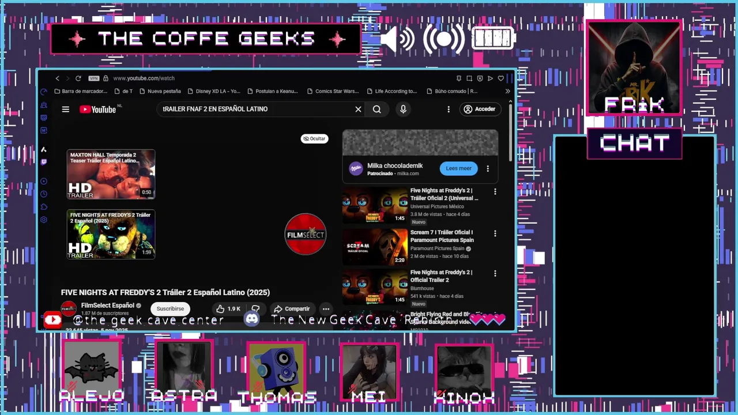738x415 pixels.
Task: Click the snapshot capture icon in toolbar
Action: pos(469,78)
